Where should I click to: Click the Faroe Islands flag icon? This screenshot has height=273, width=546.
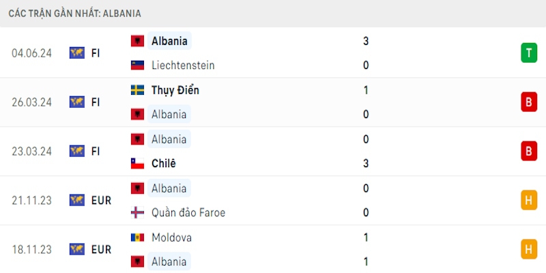point(137,212)
